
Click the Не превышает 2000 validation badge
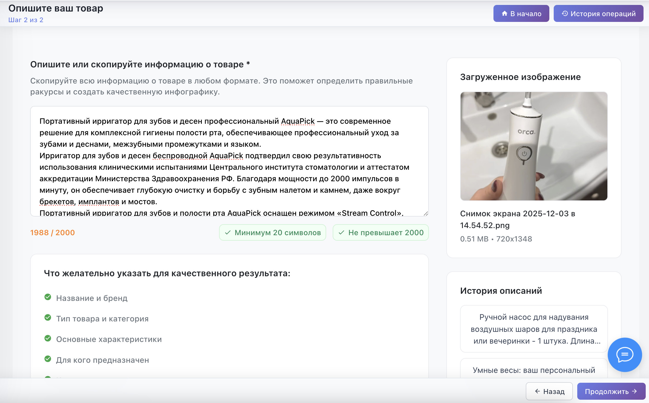(x=381, y=232)
